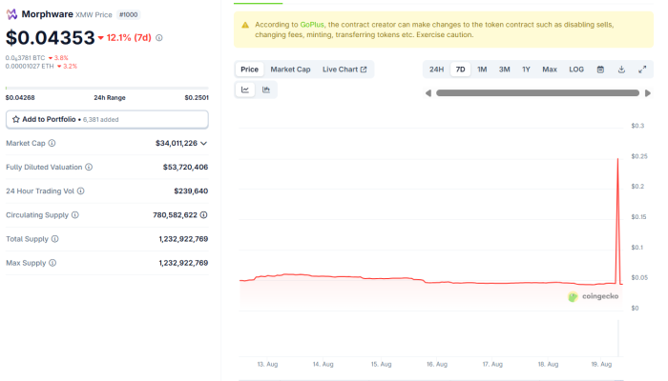The width and height of the screenshot is (668, 381).
Task: Switch to line chart view
Action: click(245, 90)
